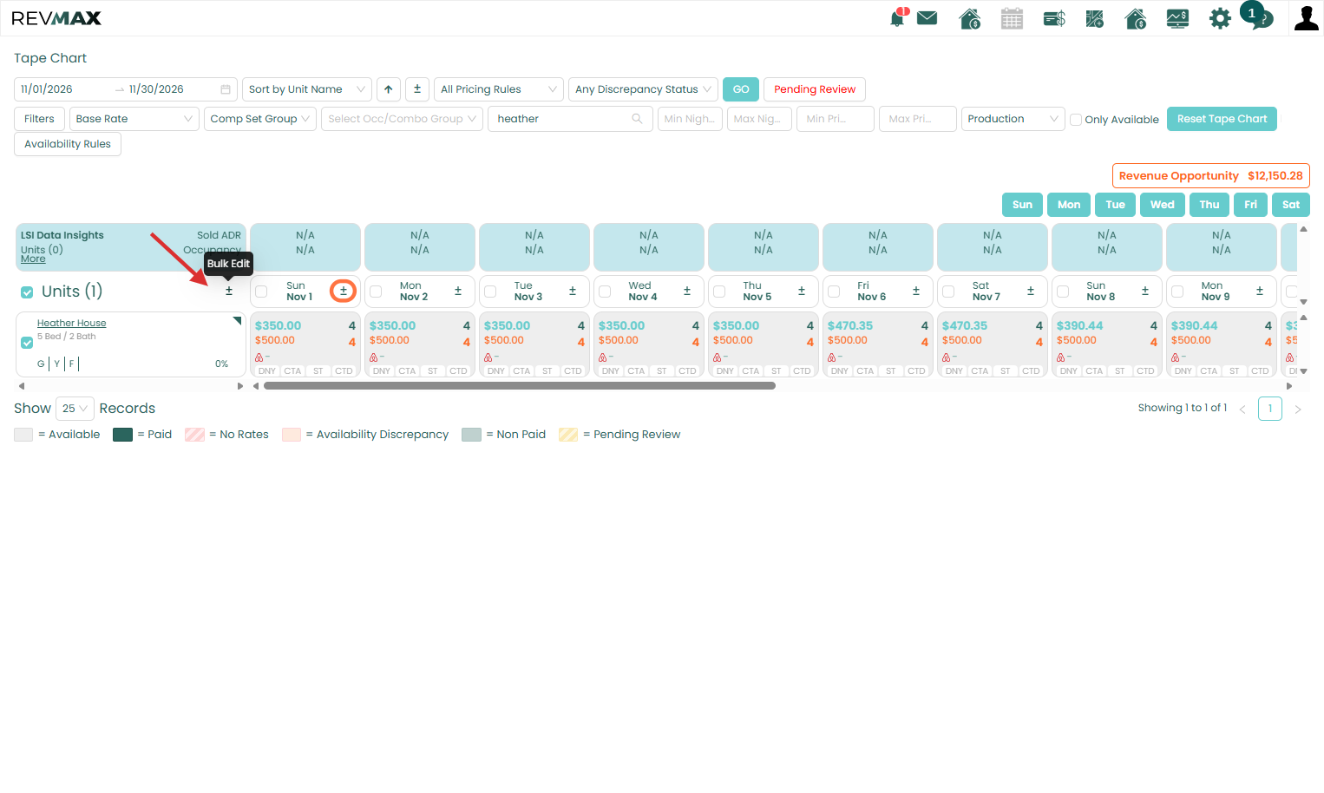
Task: Uncheck the Units (1) select-all checkbox
Action: pyautogui.click(x=27, y=292)
